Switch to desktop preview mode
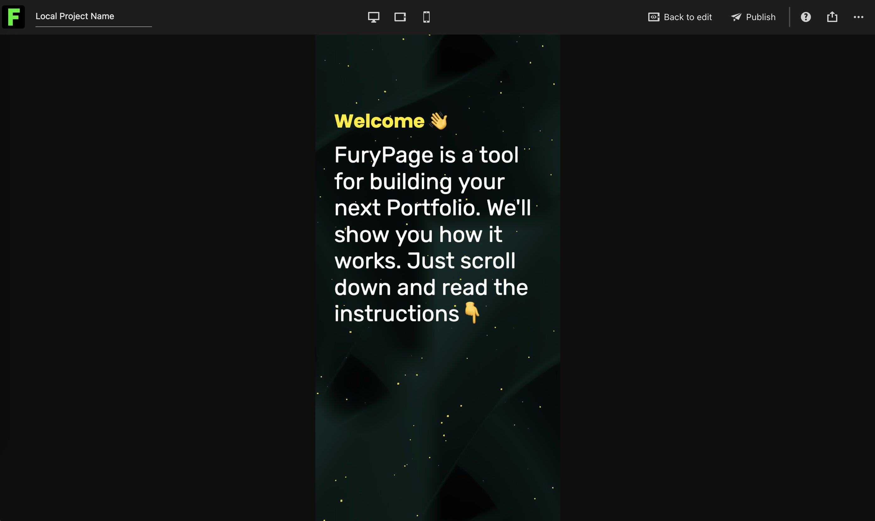 pos(374,17)
